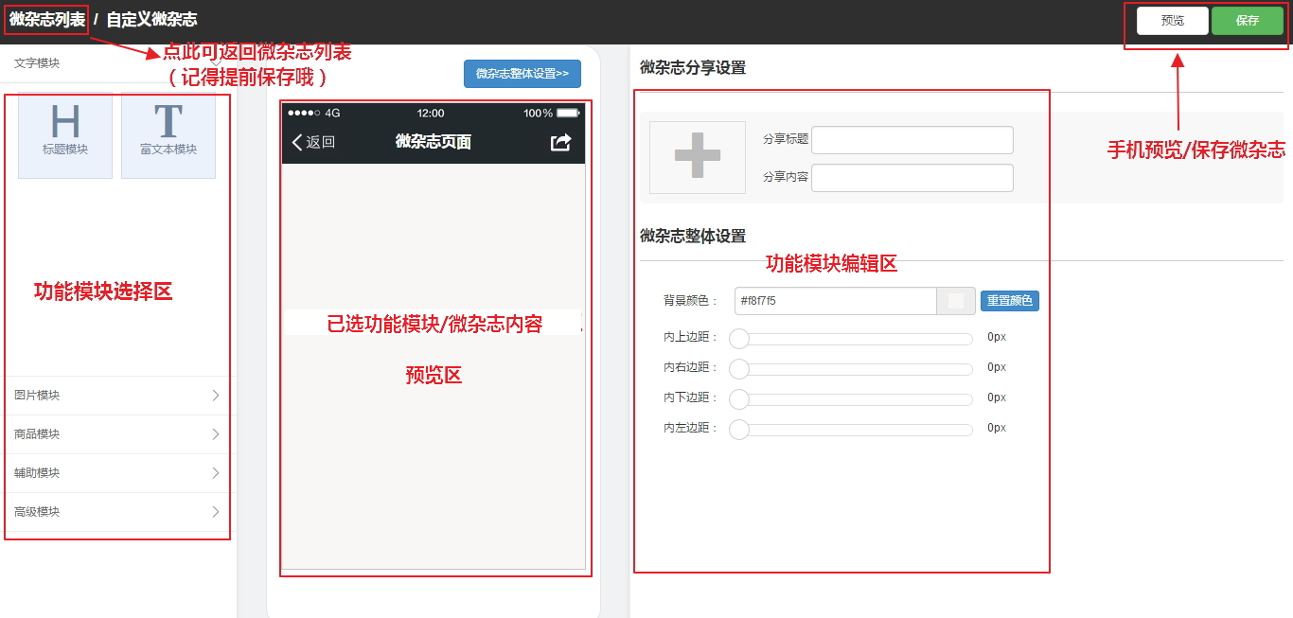Image resolution: width=1293 pixels, height=618 pixels.
Task: Go back to 微杂志列表 breadcrumb
Action: coord(47,20)
